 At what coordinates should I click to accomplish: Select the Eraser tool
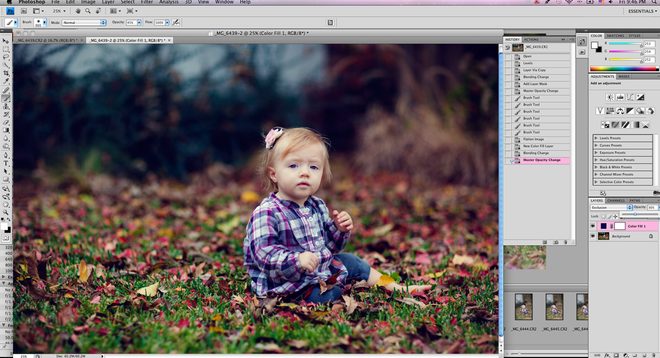coord(6,122)
